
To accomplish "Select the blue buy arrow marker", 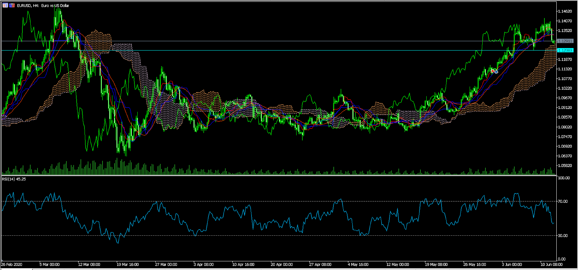I will pos(496,71).
